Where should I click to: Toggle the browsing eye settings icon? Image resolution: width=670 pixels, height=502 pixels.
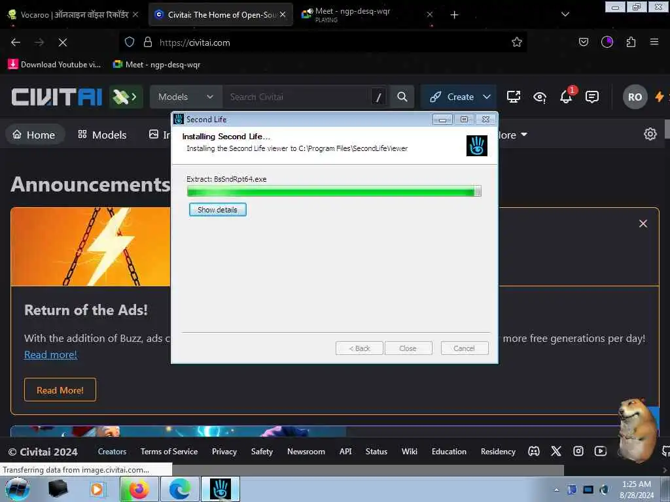click(x=540, y=97)
